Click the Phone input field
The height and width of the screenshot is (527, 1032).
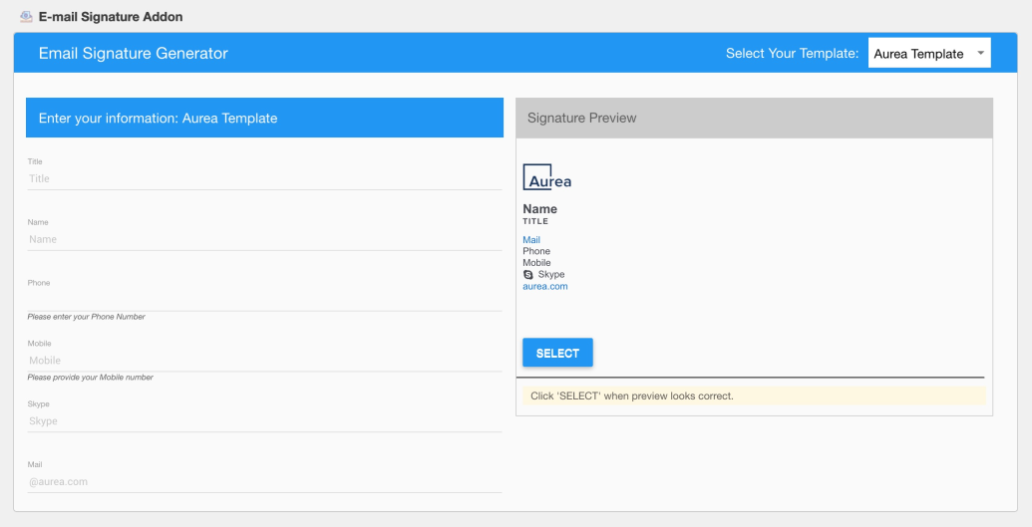(264, 299)
